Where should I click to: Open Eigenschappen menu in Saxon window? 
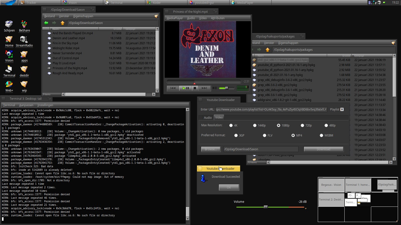83,16
